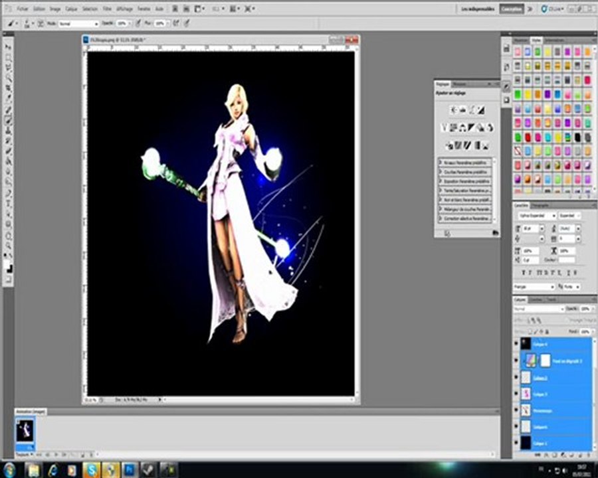Add a Gradient Map adjustment icon

pos(476,145)
